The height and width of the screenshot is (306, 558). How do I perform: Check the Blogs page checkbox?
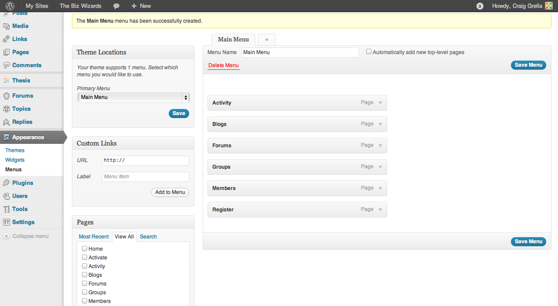tap(85, 275)
